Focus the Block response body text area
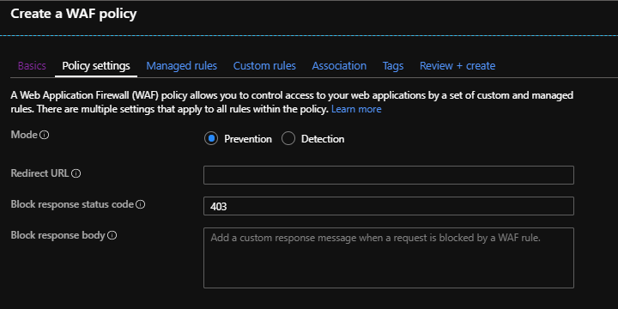 pos(389,257)
